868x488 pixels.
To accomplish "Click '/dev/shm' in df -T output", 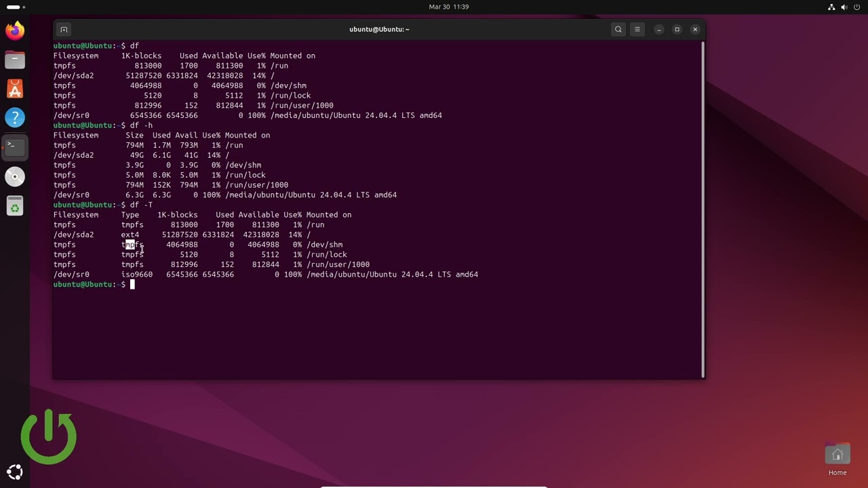I will [325, 245].
